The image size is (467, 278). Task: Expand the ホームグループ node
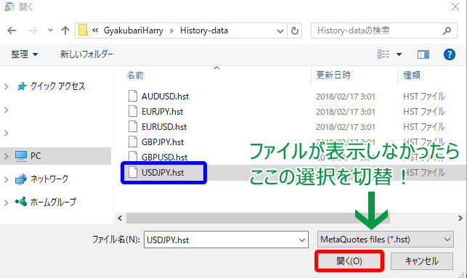tap(7, 203)
